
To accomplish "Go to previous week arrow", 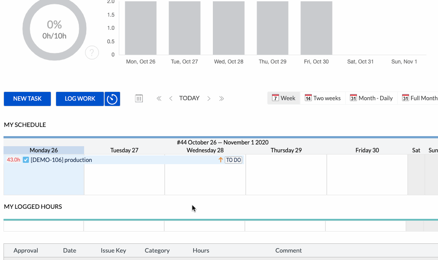I will coord(171,98).
